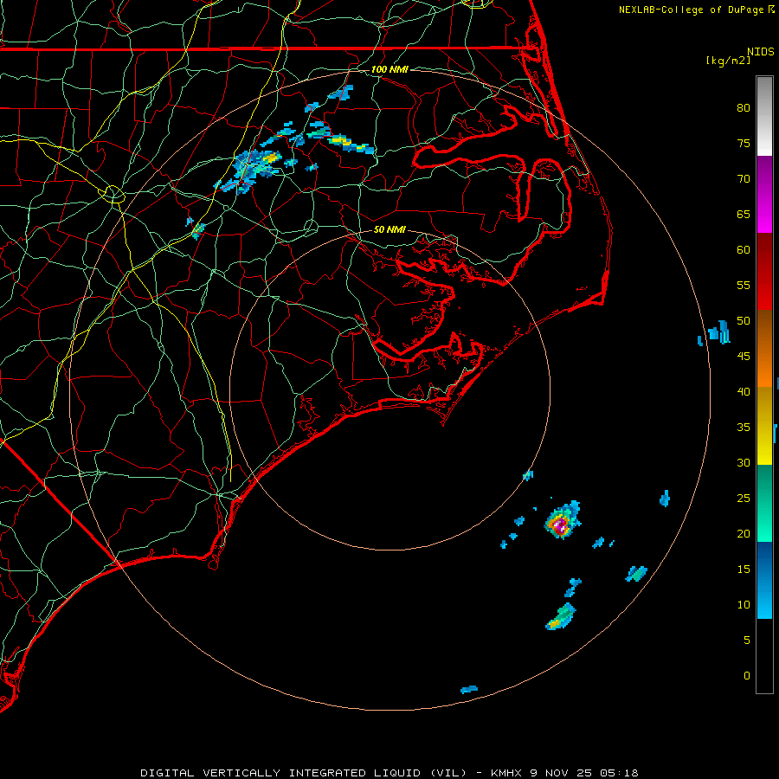The height and width of the screenshot is (779, 779).
Task: Click the scale value 50
Action: coord(744,321)
